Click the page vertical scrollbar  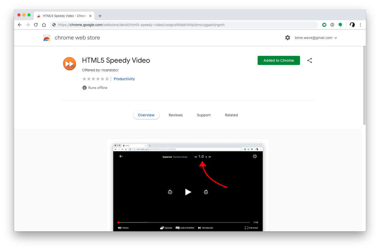coord(364,85)
